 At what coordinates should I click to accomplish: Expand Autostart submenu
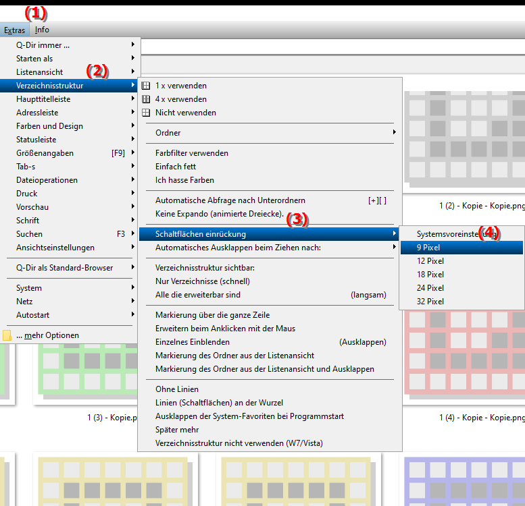coord(69,315)
